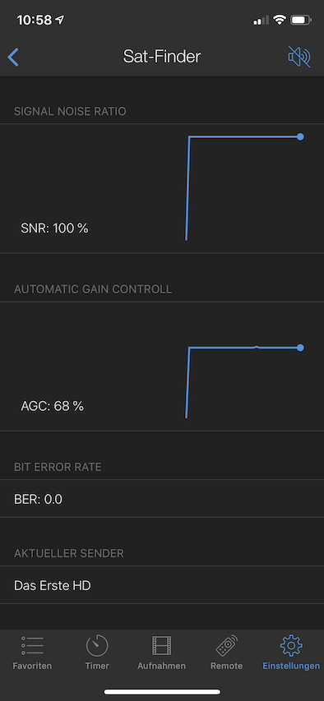The image size is (324, 701).
Task: Tap the Wi-Fi status icon
Action: [280, 20]
